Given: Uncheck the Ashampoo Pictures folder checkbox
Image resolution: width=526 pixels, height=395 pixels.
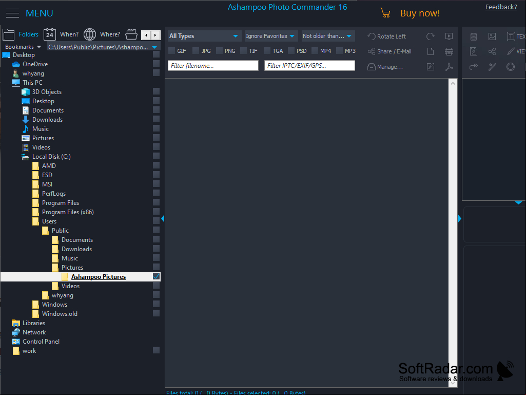Looking at the screenshot, I should click(156, 276).
